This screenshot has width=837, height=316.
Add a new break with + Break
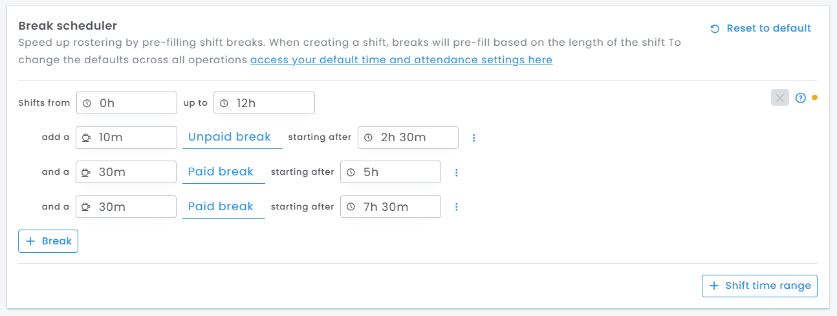point(48,241)
